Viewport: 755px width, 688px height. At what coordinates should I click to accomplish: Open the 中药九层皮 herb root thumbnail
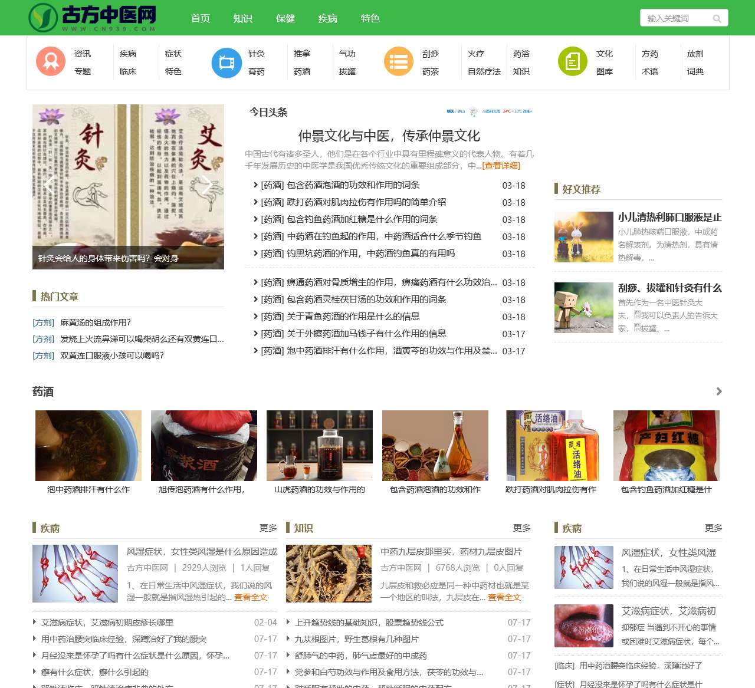[x=329, y=574]
